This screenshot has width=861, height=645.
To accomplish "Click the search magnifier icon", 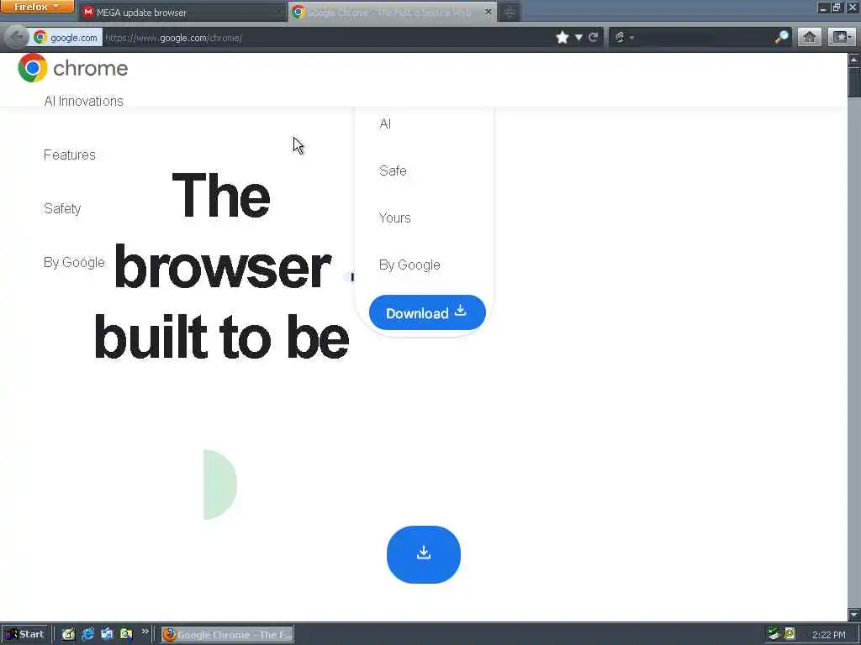I will (x=781, y=37).
